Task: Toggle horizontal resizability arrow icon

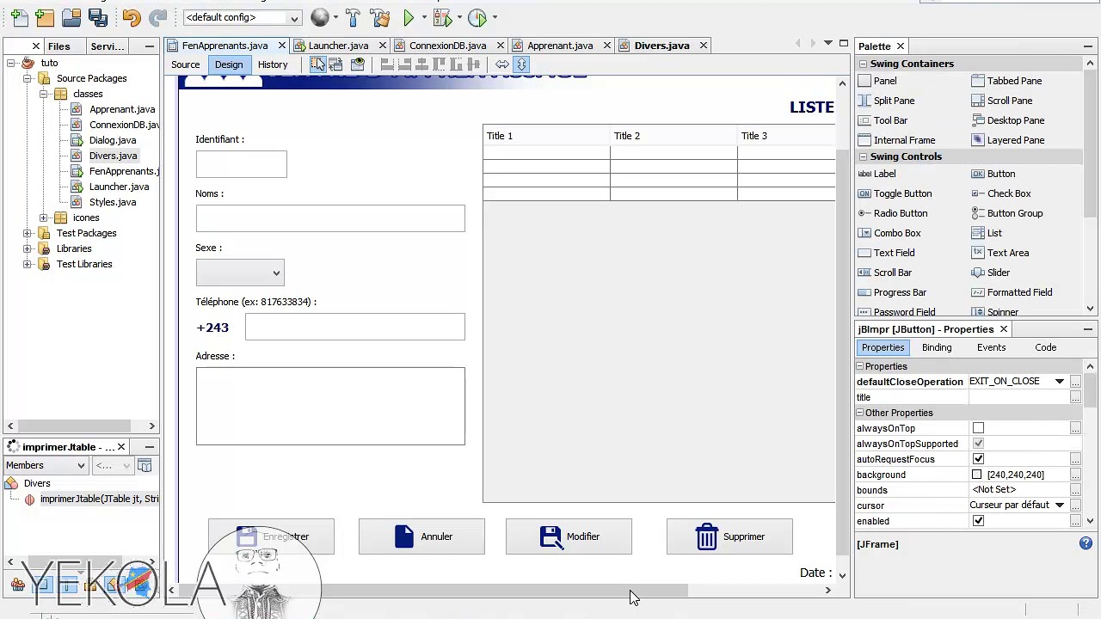Action: tap(502, 64)
